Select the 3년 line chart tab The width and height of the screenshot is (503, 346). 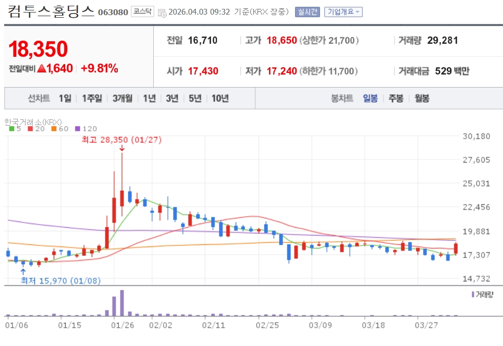(x=172, y=98)
